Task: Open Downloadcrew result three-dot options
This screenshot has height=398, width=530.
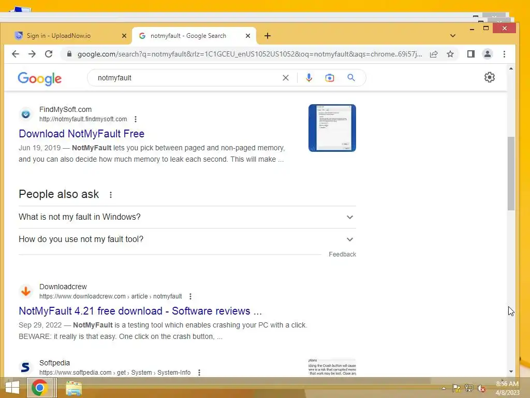Action: [190, 296]
